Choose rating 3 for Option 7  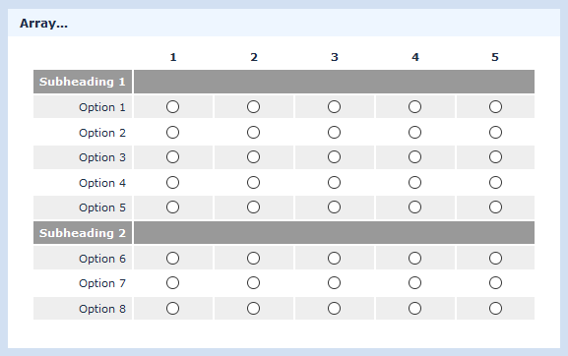point(334,283)
